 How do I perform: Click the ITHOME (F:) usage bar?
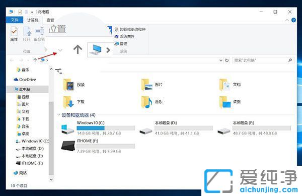[106, 146]
